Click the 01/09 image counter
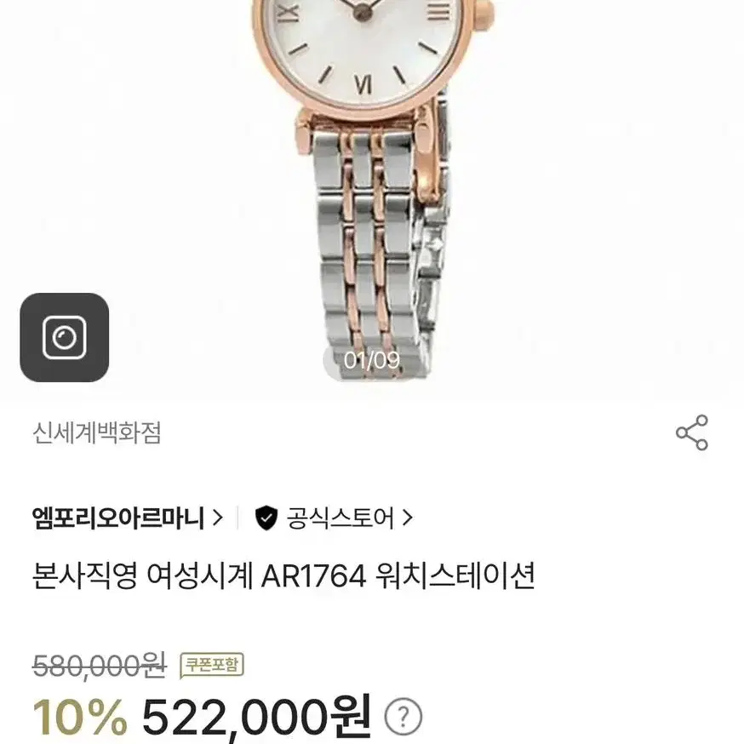 point(371,361)
